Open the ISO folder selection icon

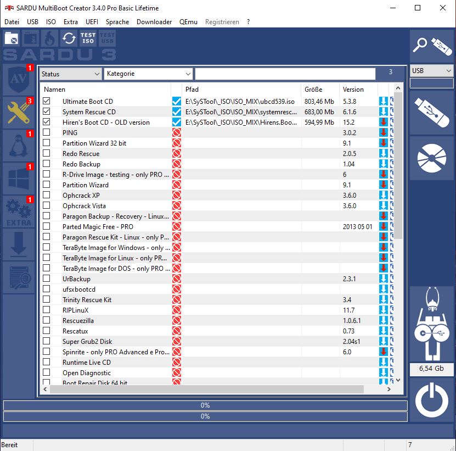coord(12,38)
